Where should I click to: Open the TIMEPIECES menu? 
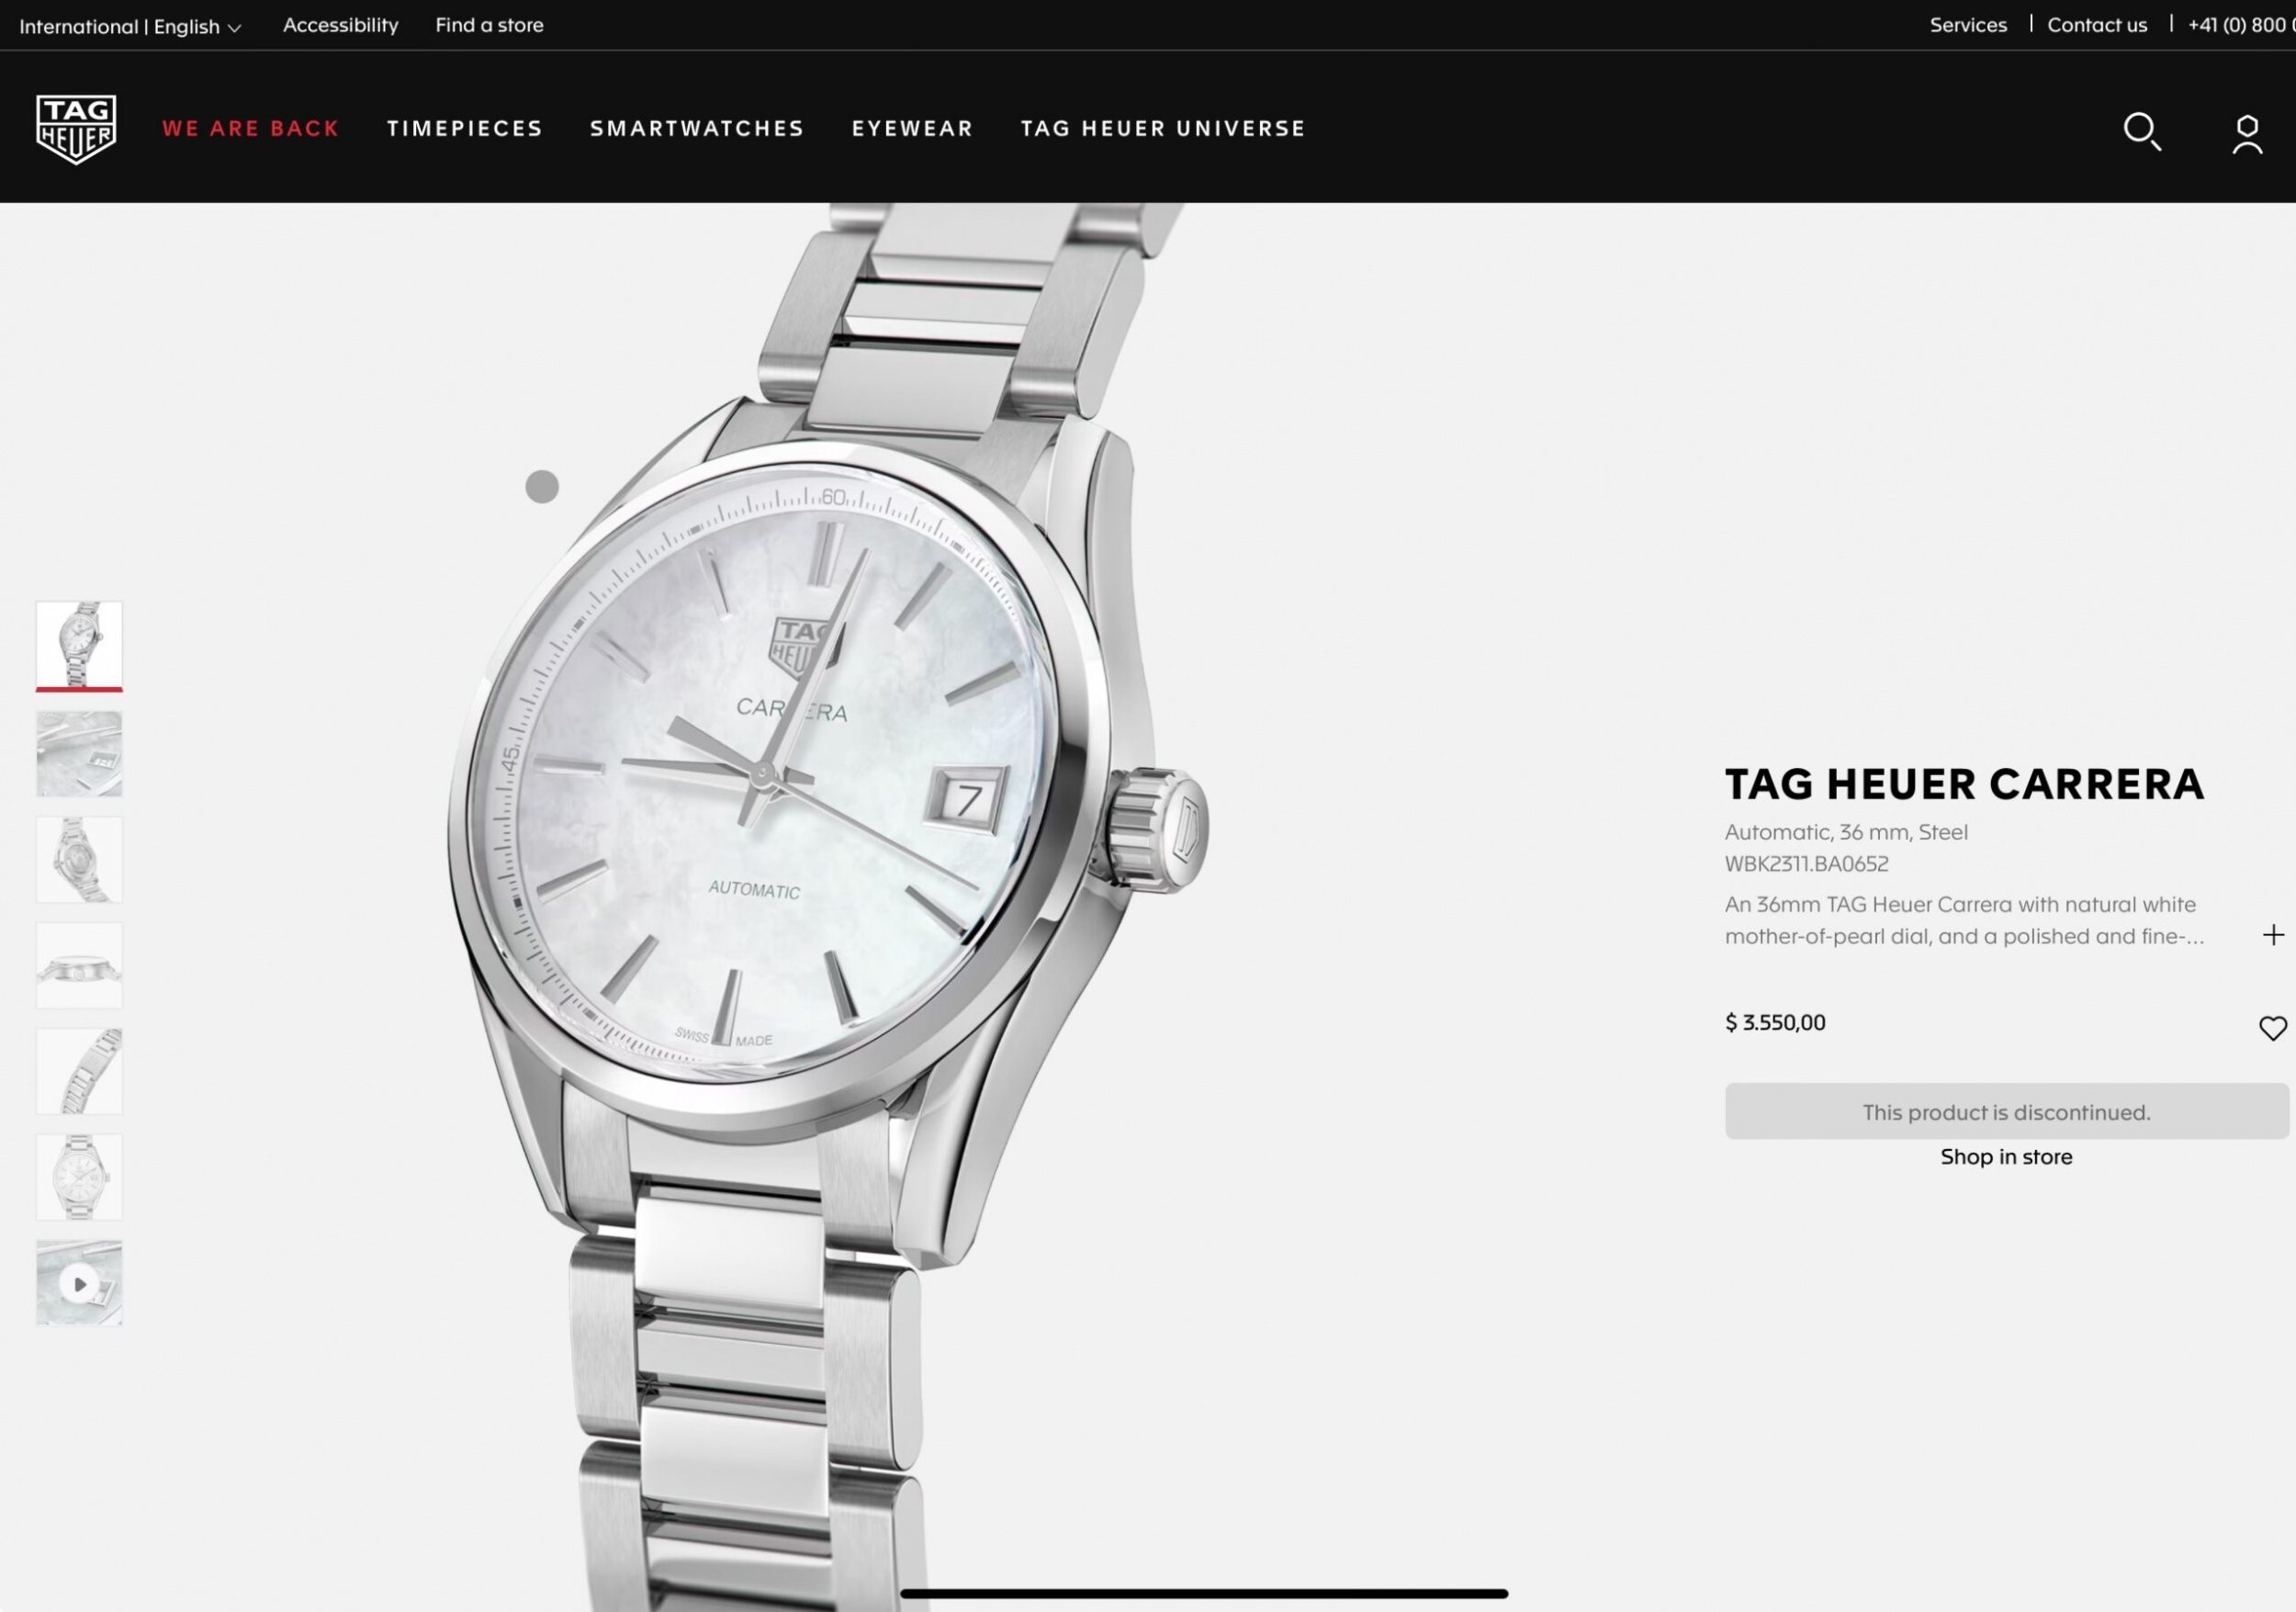465,129
